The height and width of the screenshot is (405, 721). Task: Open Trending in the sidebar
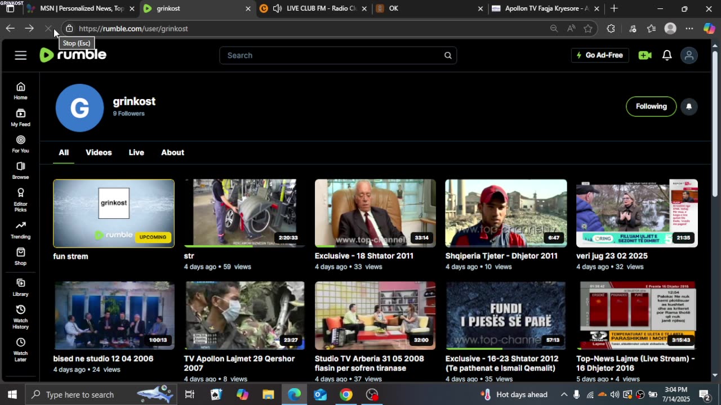pos(20,230)
